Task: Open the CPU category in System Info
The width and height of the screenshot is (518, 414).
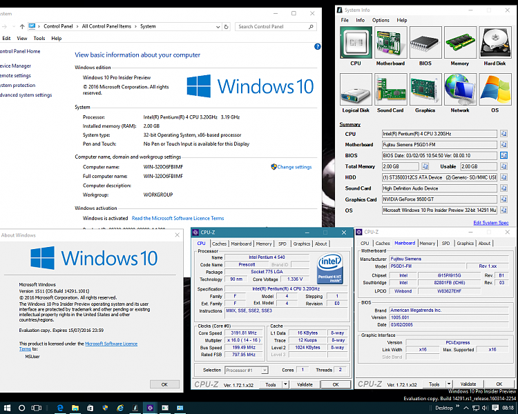Action: [x=356, y=43]
